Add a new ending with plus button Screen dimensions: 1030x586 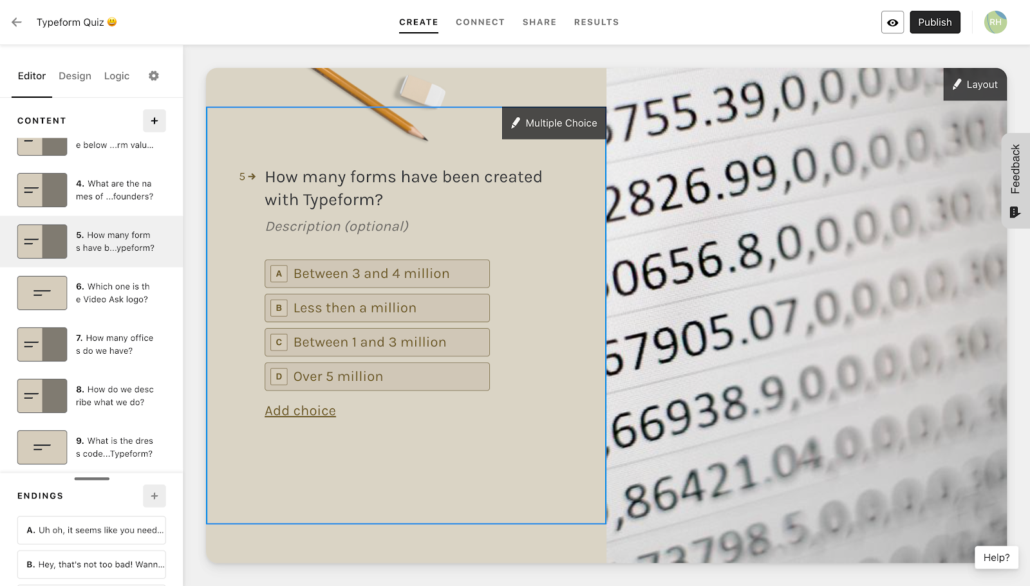coord(154,496)
